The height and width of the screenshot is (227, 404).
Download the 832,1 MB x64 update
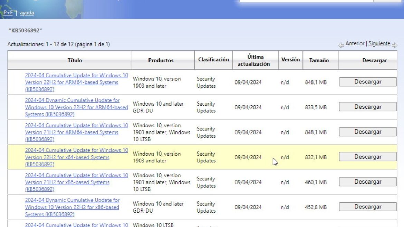point(368,157)
